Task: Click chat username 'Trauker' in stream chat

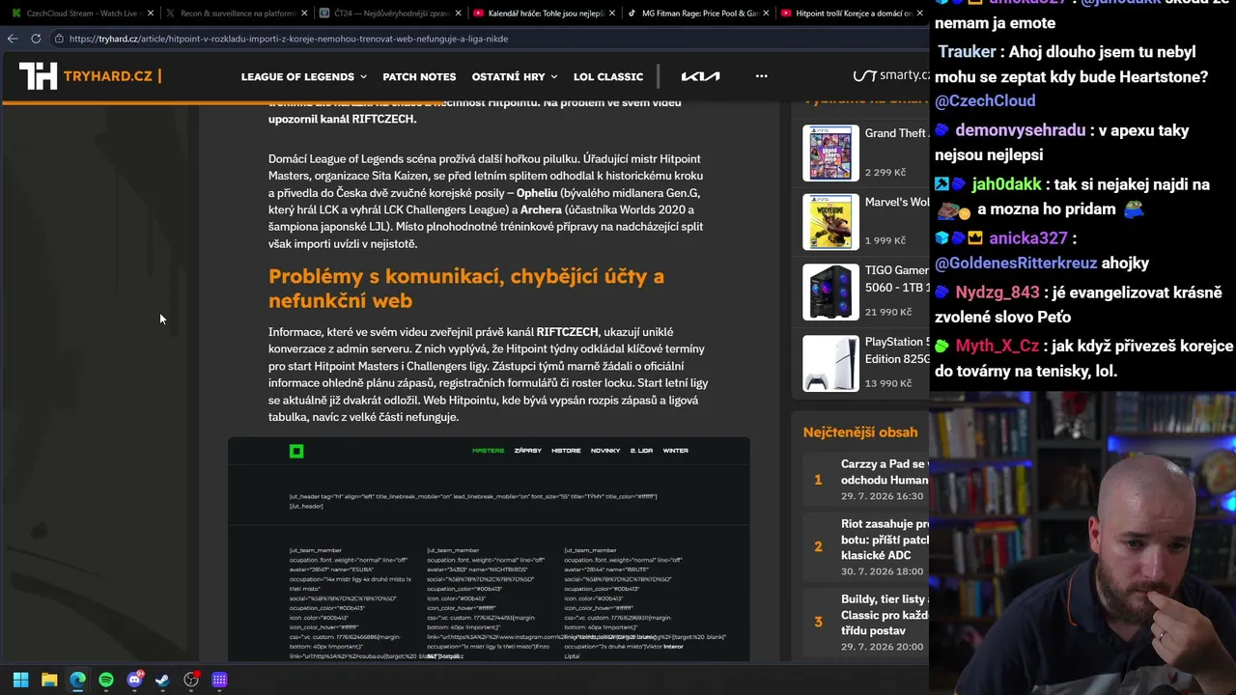Action: tap(967, 52)
